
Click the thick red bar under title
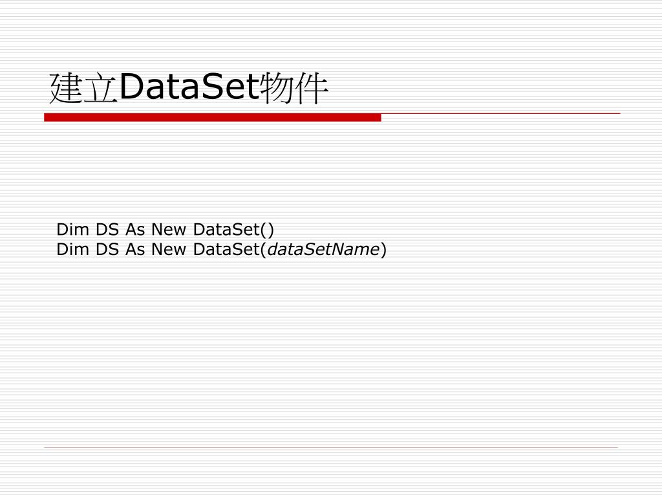[x=212, y=118]
